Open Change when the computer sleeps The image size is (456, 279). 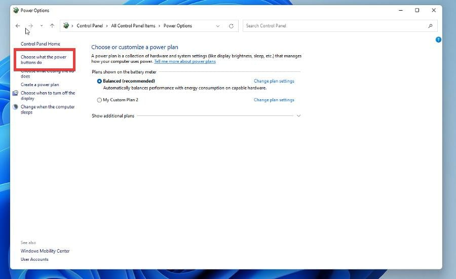[48, 109]
